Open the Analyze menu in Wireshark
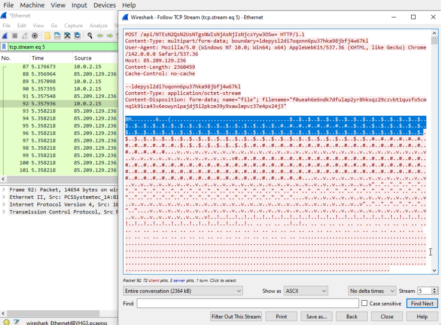Screen dimensions: 441x325 (x=98, y=26)
